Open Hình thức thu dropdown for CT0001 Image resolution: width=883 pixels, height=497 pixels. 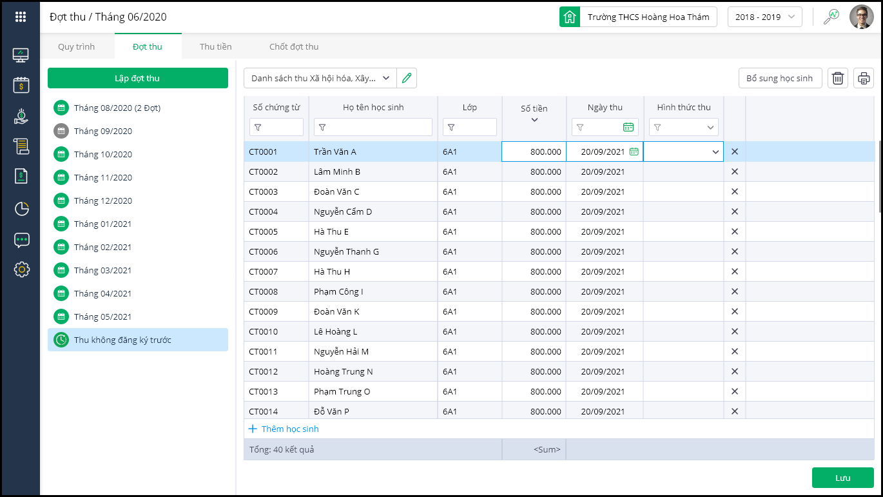point(715,152)
